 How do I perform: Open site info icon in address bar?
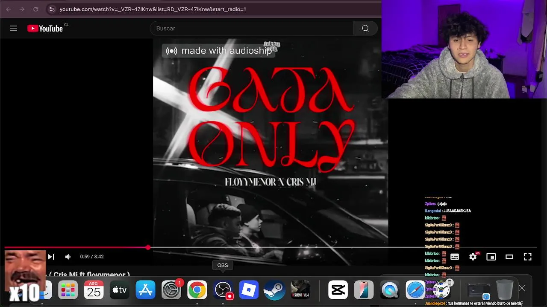tap(52, 9)
